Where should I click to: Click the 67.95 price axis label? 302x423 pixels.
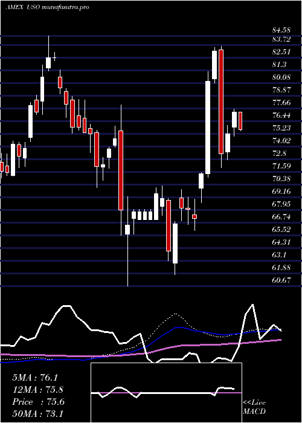pyautogui.click(x=281, y=204)
